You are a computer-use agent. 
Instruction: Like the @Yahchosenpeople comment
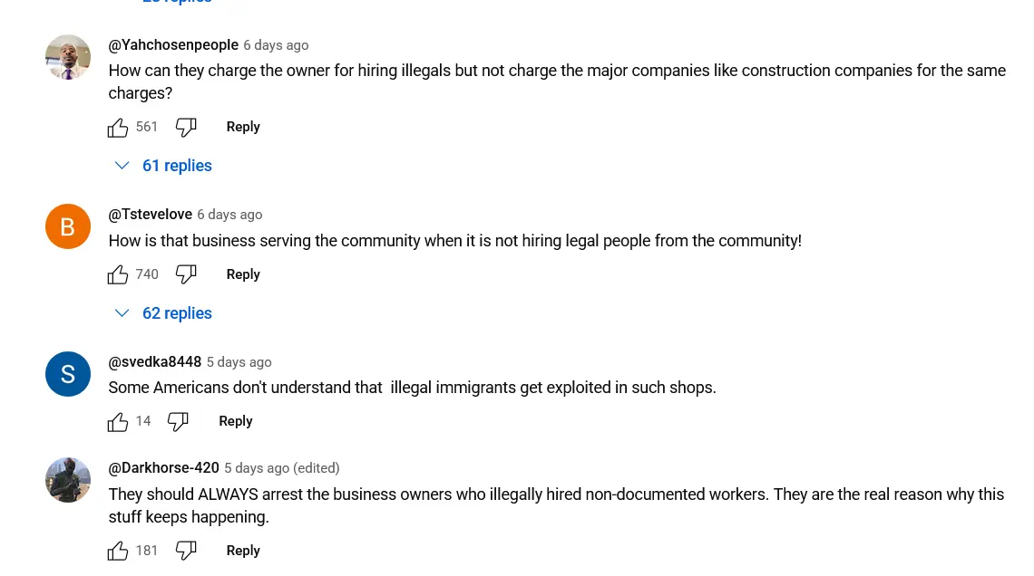[118, 127]
